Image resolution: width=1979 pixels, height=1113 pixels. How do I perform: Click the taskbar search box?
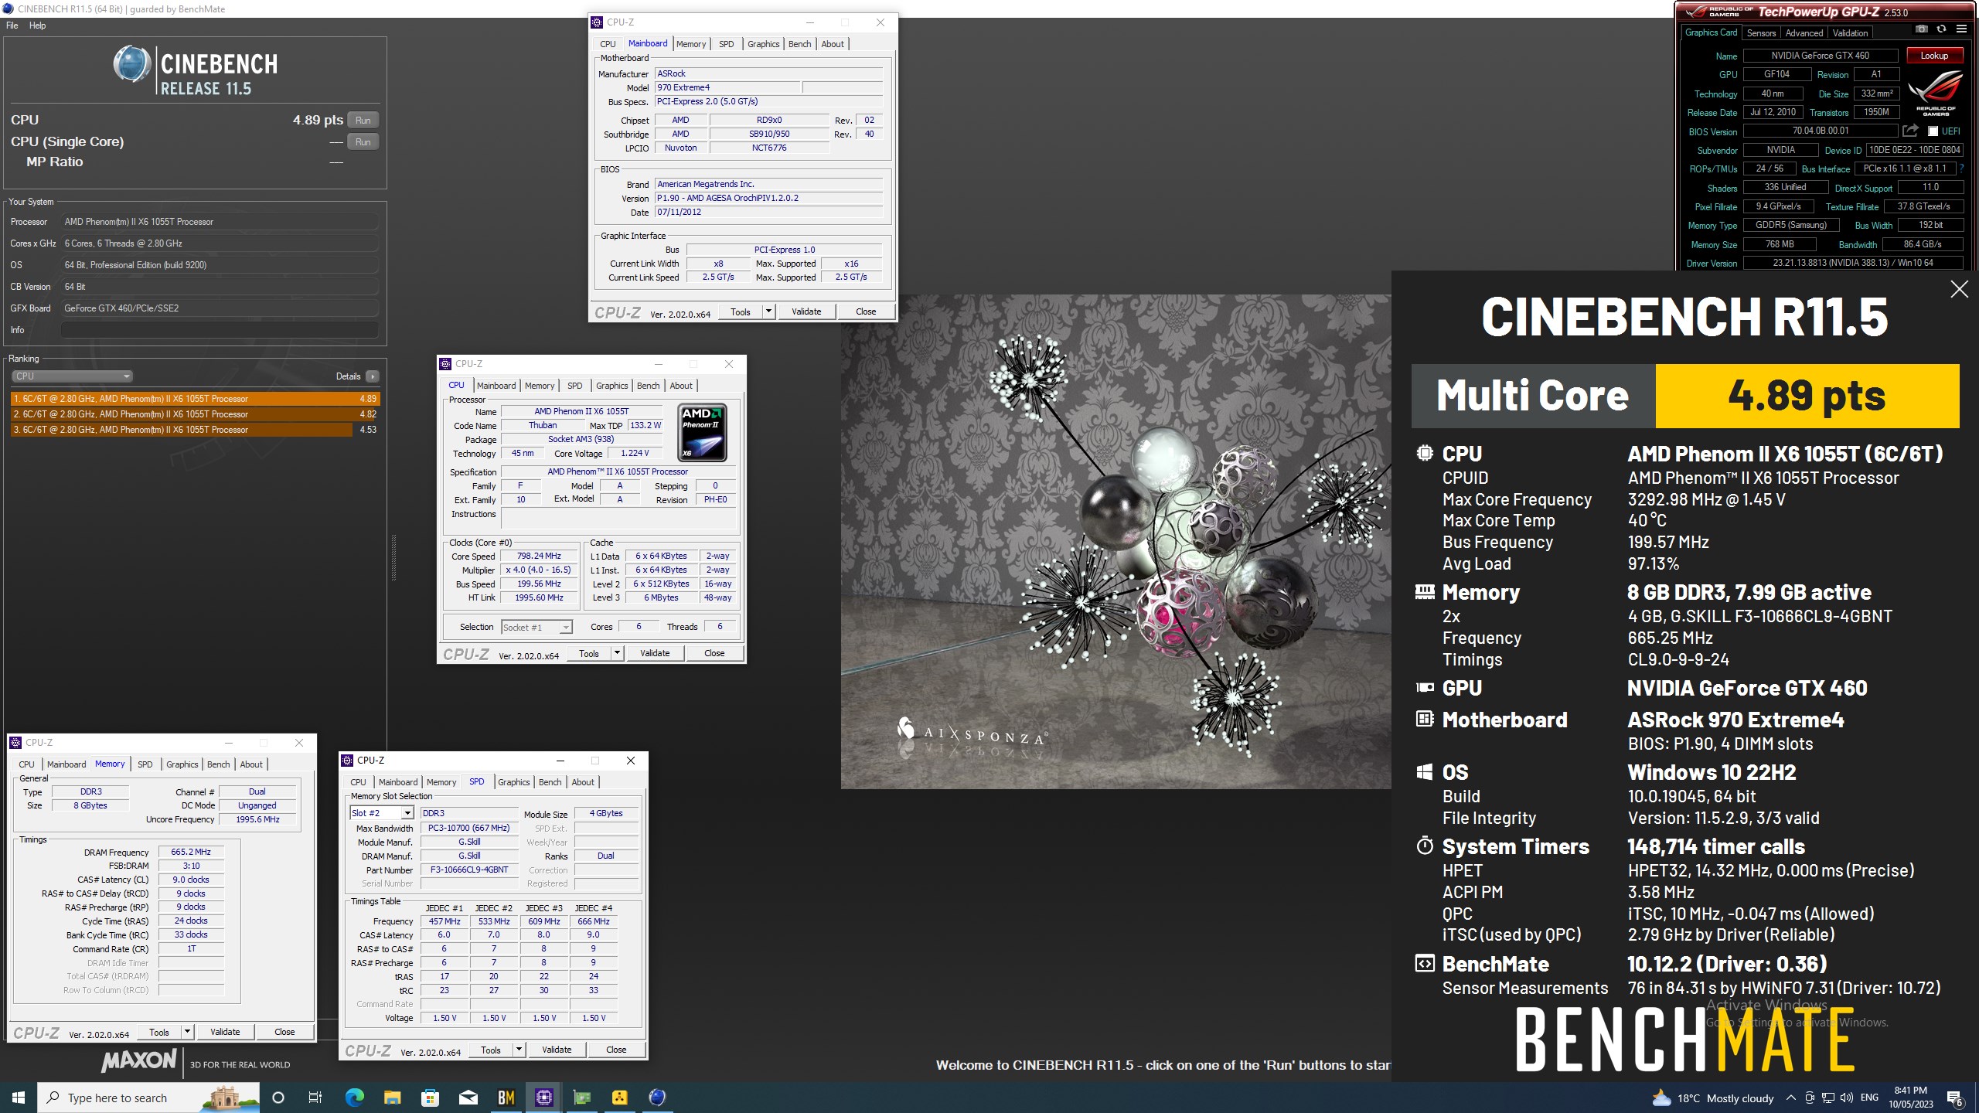(150, 1098)
